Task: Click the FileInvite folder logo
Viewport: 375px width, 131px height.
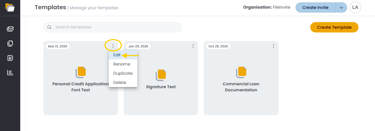Action: click(10, 7)
